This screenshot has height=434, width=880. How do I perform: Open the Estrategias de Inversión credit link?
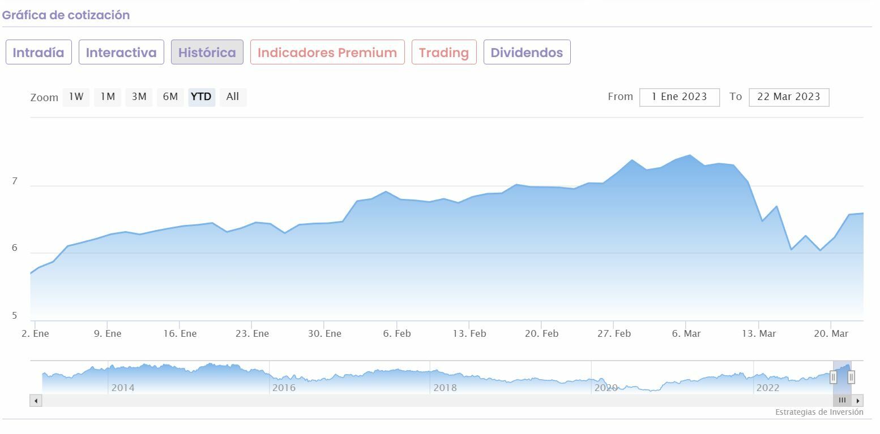pyautogui.click(x=819, y=412)
